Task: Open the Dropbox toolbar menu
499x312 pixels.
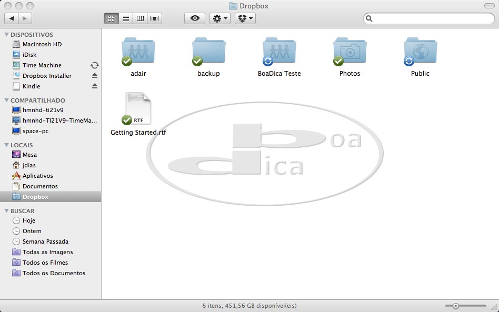Action: pos(245,18)
